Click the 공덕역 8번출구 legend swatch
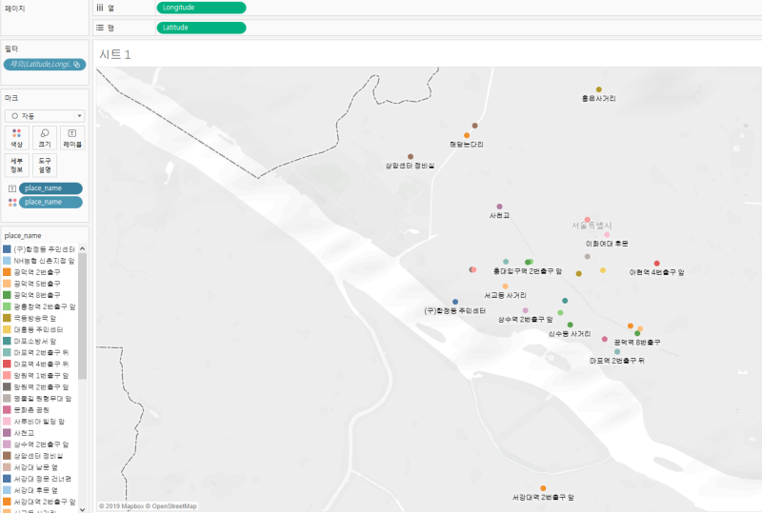 (7, 295)
